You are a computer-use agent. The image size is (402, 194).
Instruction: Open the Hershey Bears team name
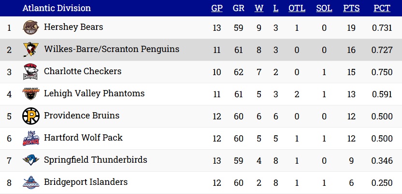[73, 27]
